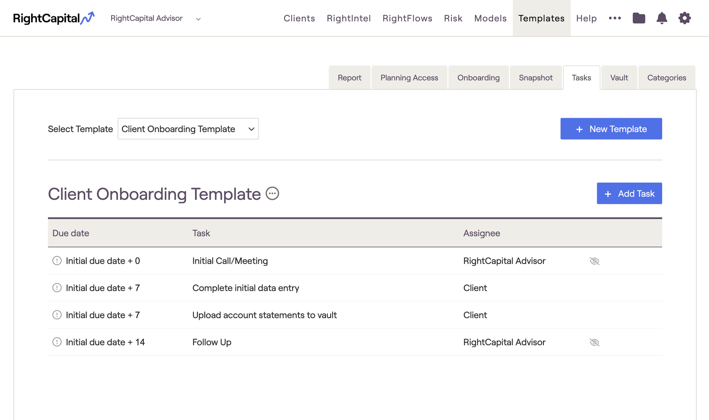Switch to the Planning Access tab
The height and width of the screenshot is (420, 709).
[409, 78]
